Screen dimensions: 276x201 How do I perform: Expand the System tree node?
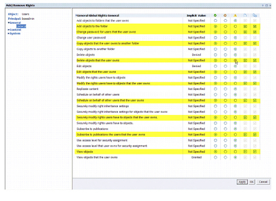(x=9, y=34)
